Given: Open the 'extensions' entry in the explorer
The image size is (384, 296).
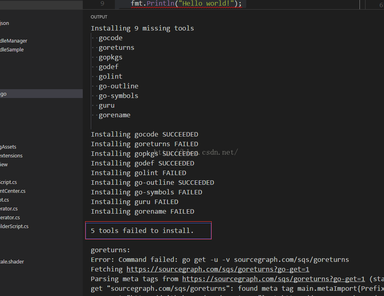Looking at the screenshot, I should (x=11, y=156).
